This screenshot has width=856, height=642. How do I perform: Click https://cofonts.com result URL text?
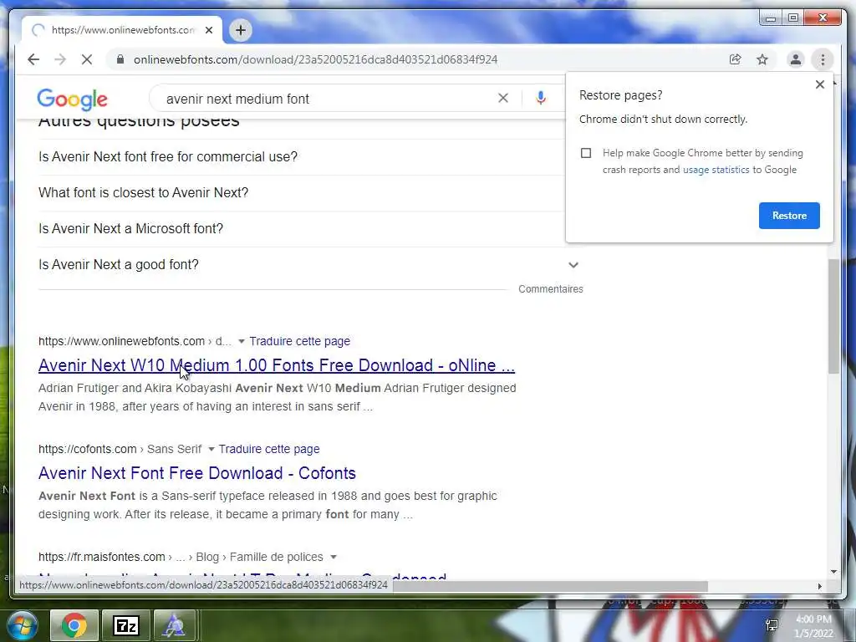(x=87, y=449)
